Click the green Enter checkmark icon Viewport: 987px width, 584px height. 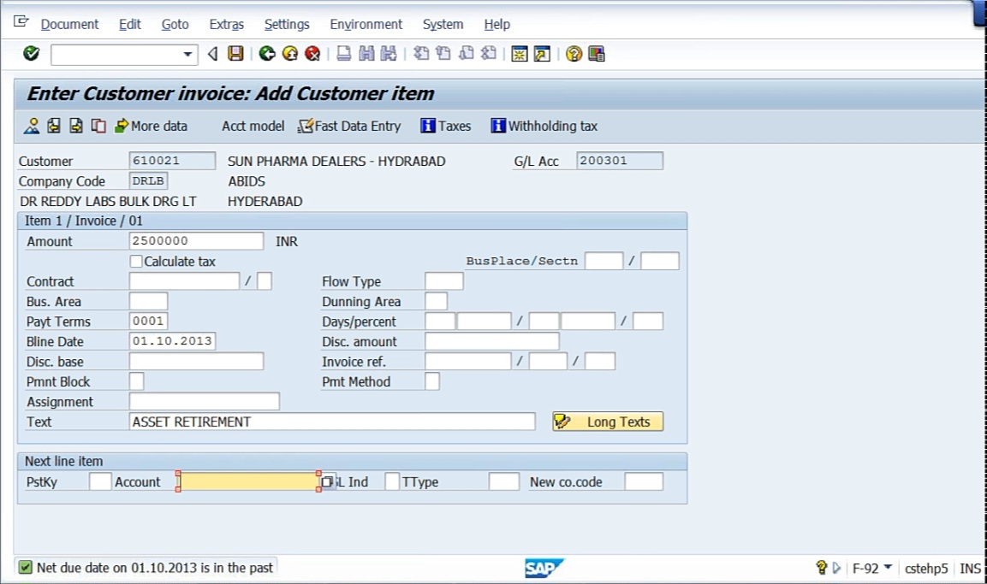point(31,54)
